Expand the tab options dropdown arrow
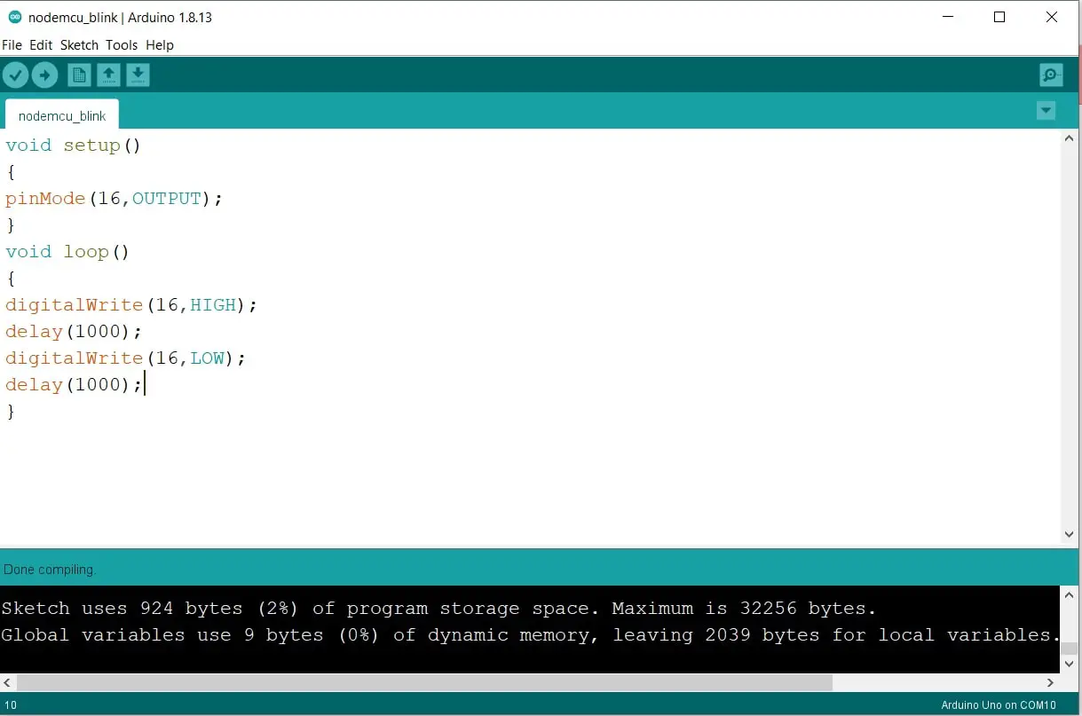Viewport: 1082px width, 716px height. [1046, 110]
